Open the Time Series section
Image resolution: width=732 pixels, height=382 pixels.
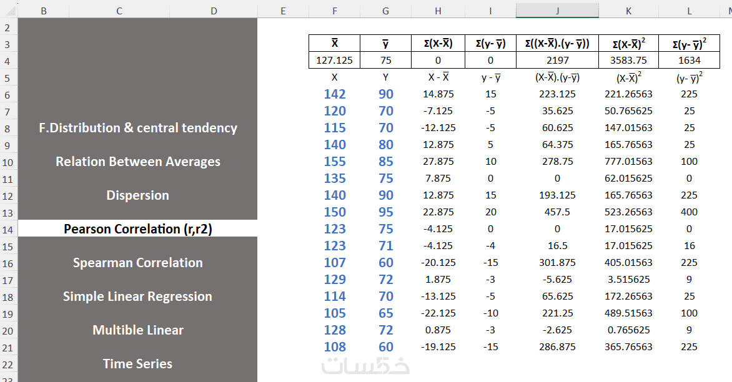(137, 364)
